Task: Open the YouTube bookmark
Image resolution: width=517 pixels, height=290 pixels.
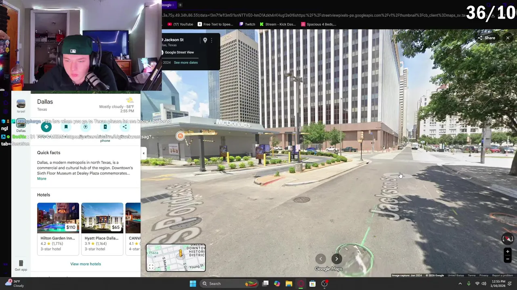Action: coord(180,24)
